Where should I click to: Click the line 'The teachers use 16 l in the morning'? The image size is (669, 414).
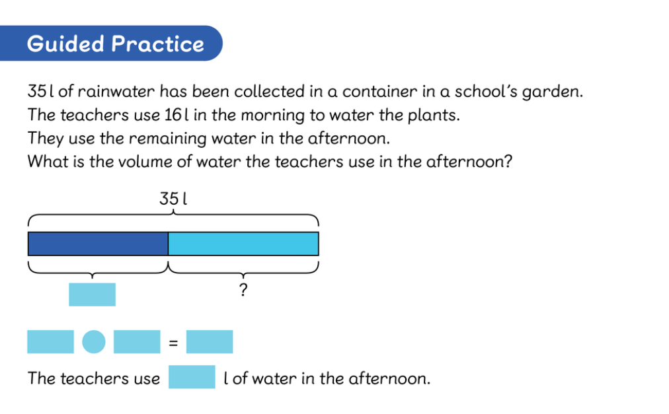244,115
